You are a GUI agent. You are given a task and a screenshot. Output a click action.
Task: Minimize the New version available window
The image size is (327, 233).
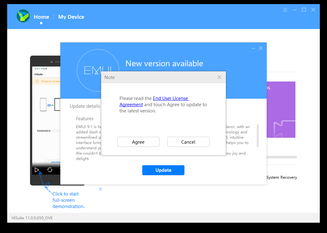coord(253,48)
